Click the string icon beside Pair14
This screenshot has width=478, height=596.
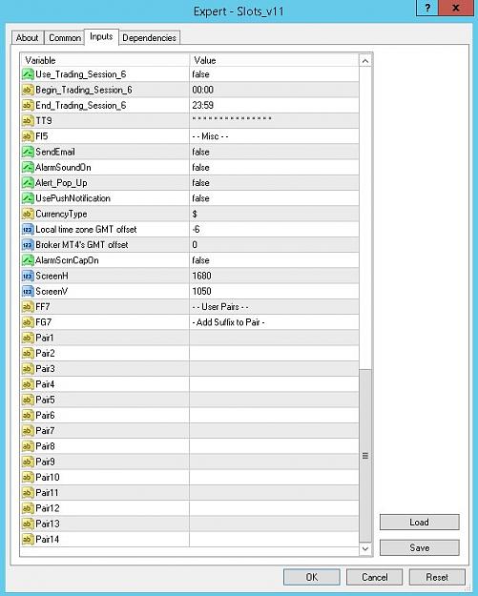pyautogui.click(x=28, y=540)
